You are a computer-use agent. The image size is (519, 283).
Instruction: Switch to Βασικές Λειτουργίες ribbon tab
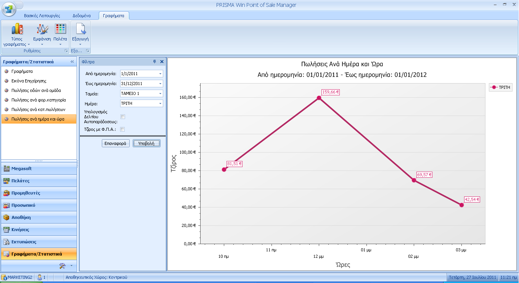pos(42,16)
